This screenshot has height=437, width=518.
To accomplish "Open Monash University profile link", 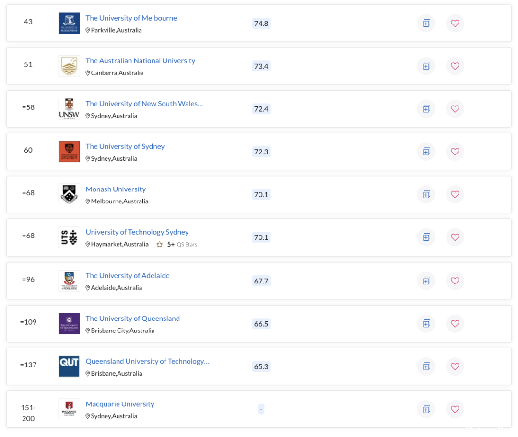I will click(x=116, y=189).
